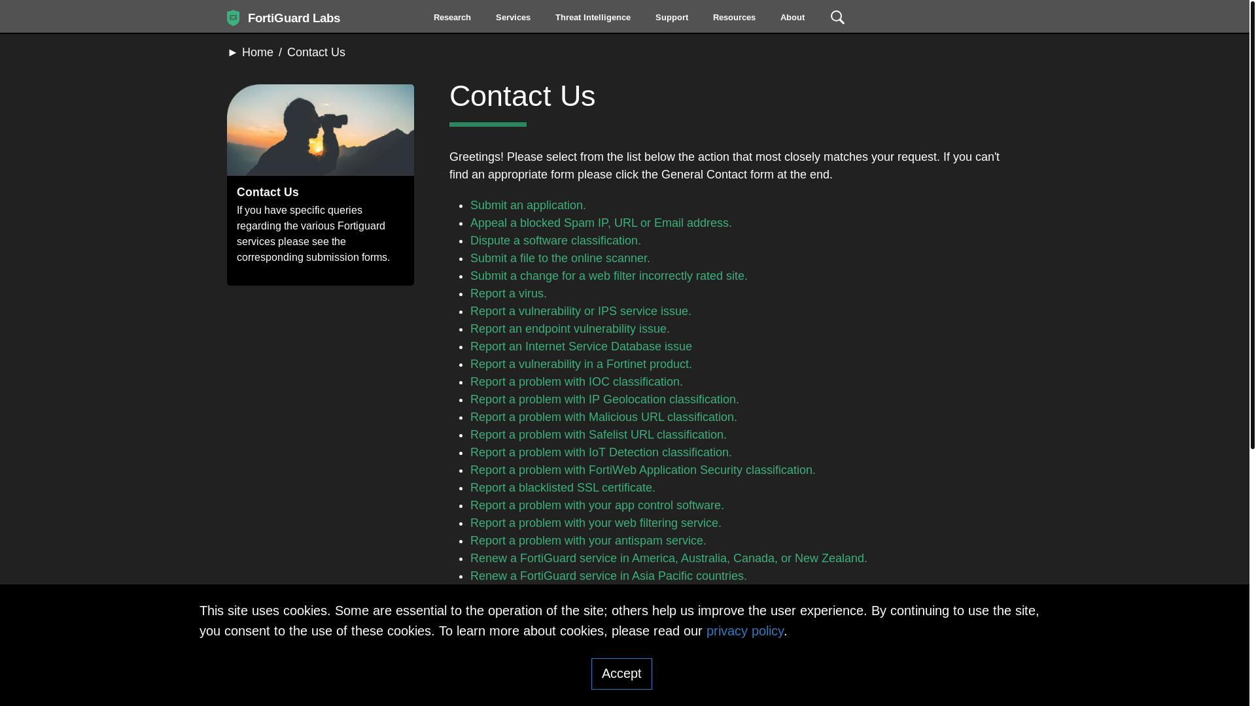1256x706 pixels.
Task: Open the About menu
Action: click(x=792, y=18)
